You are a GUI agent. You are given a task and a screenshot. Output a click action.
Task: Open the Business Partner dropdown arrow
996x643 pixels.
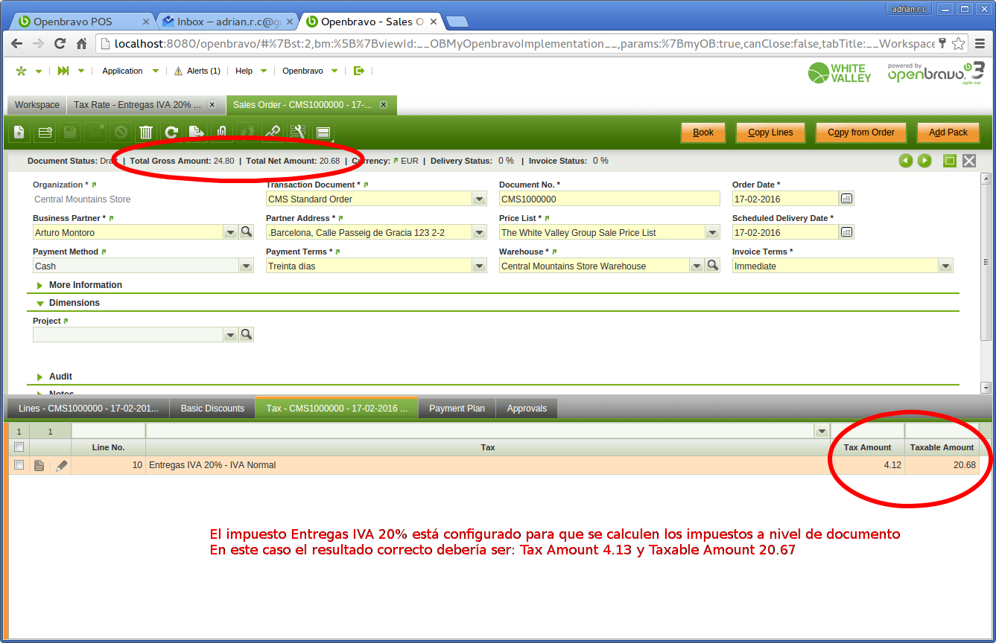point(231,232)
